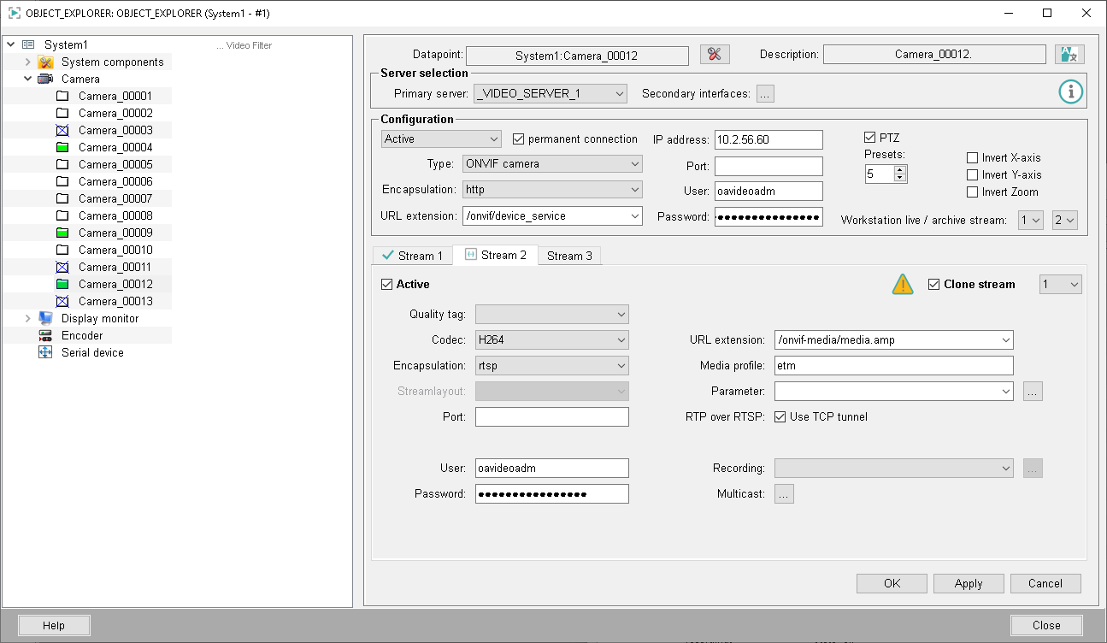Switch to the Stream 3 tab

coord(569,256)
